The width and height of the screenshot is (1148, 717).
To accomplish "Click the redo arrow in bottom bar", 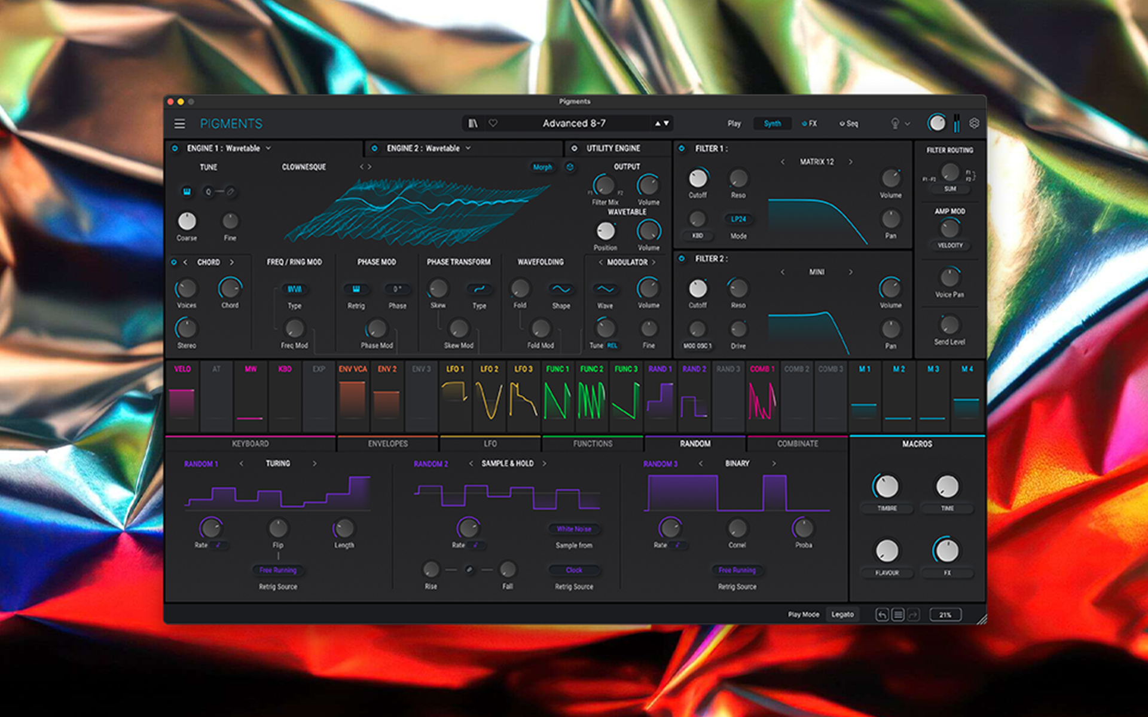I will (x=914, y=615).
